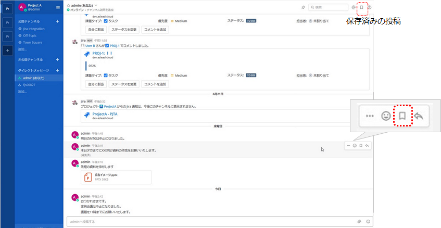
Task: Click message text 先程の資料を添付します
Action: [97, 167]
